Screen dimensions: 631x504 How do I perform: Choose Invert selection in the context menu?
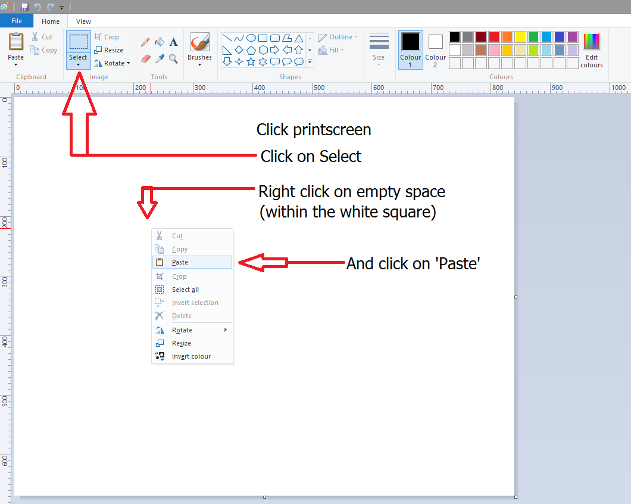[192, 303]
